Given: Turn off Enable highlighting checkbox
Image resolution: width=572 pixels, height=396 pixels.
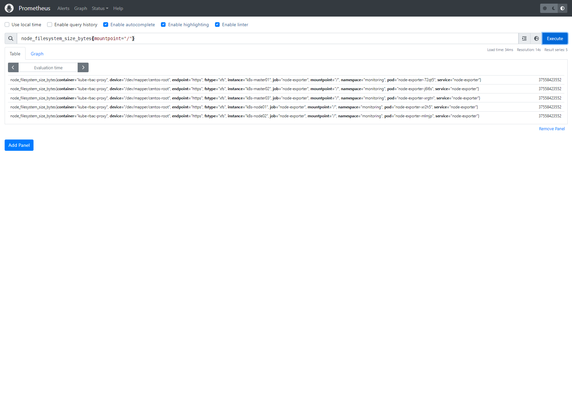Looking at the screenshot, I should tap(163, 25).
